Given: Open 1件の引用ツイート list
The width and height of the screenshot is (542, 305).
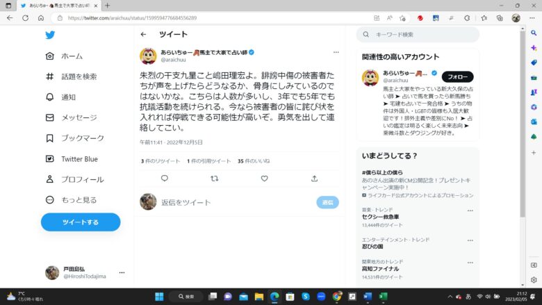Looking at the screenshot, I should point(208,161).
